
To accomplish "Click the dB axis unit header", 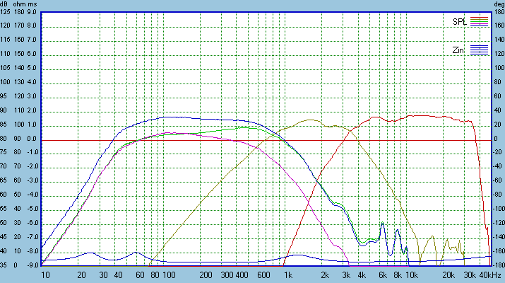I will coord(6,4).
